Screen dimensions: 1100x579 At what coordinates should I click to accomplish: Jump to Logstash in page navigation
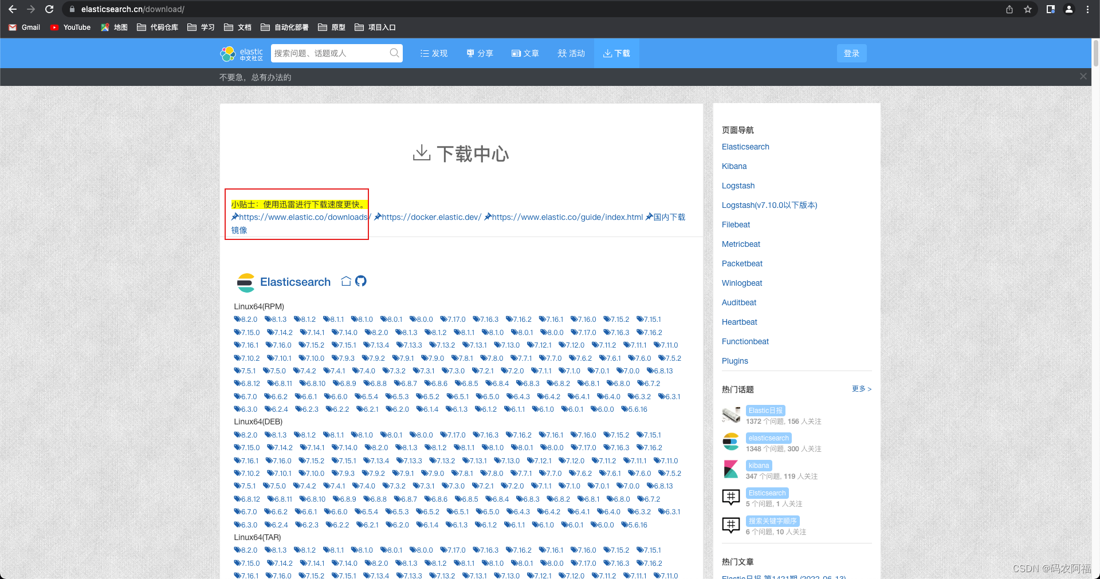pyautogui.click(x=738, y=186)
